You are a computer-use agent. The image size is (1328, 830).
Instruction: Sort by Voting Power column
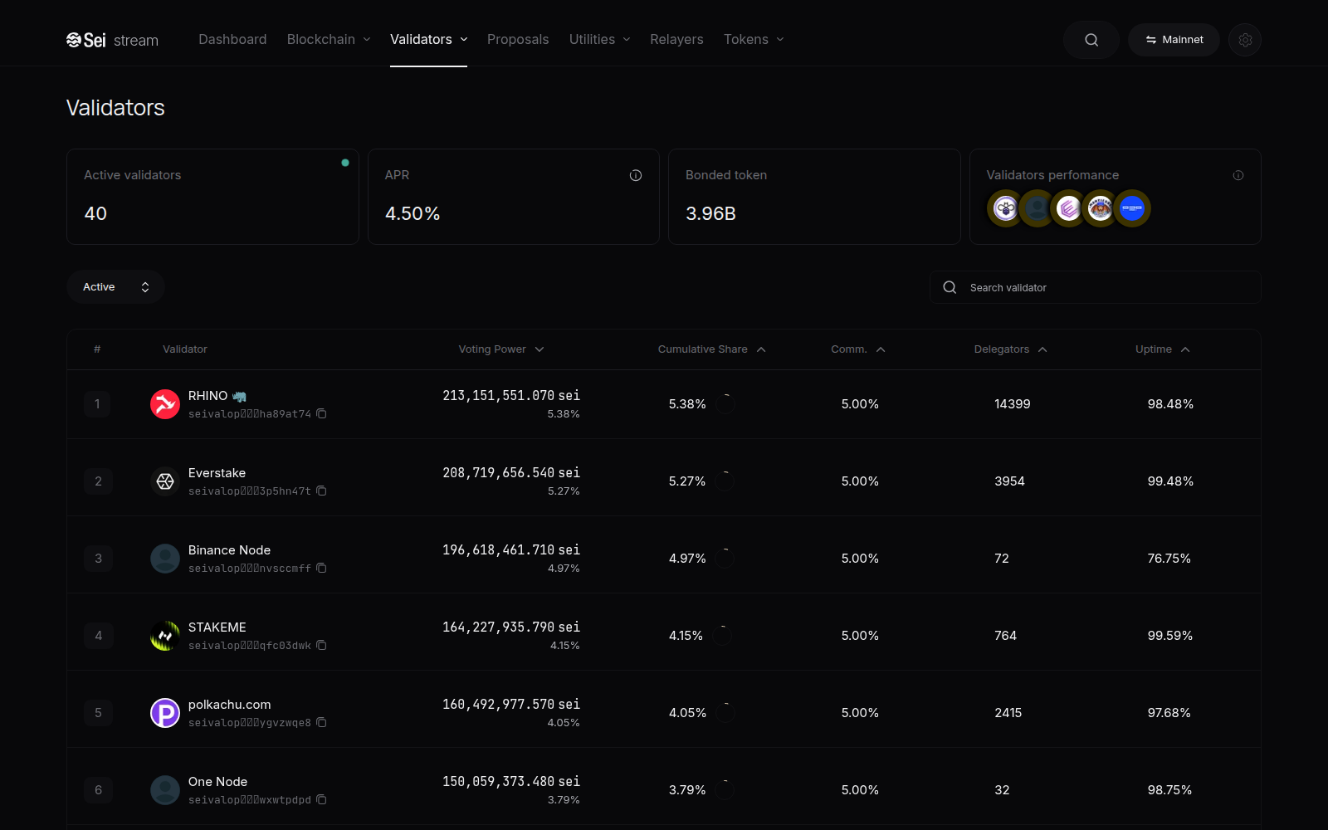pyautogui.click(x=501, y=349)
